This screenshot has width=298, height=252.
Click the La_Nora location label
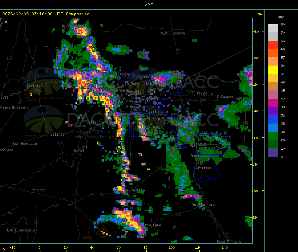click(x=132, y=84)
